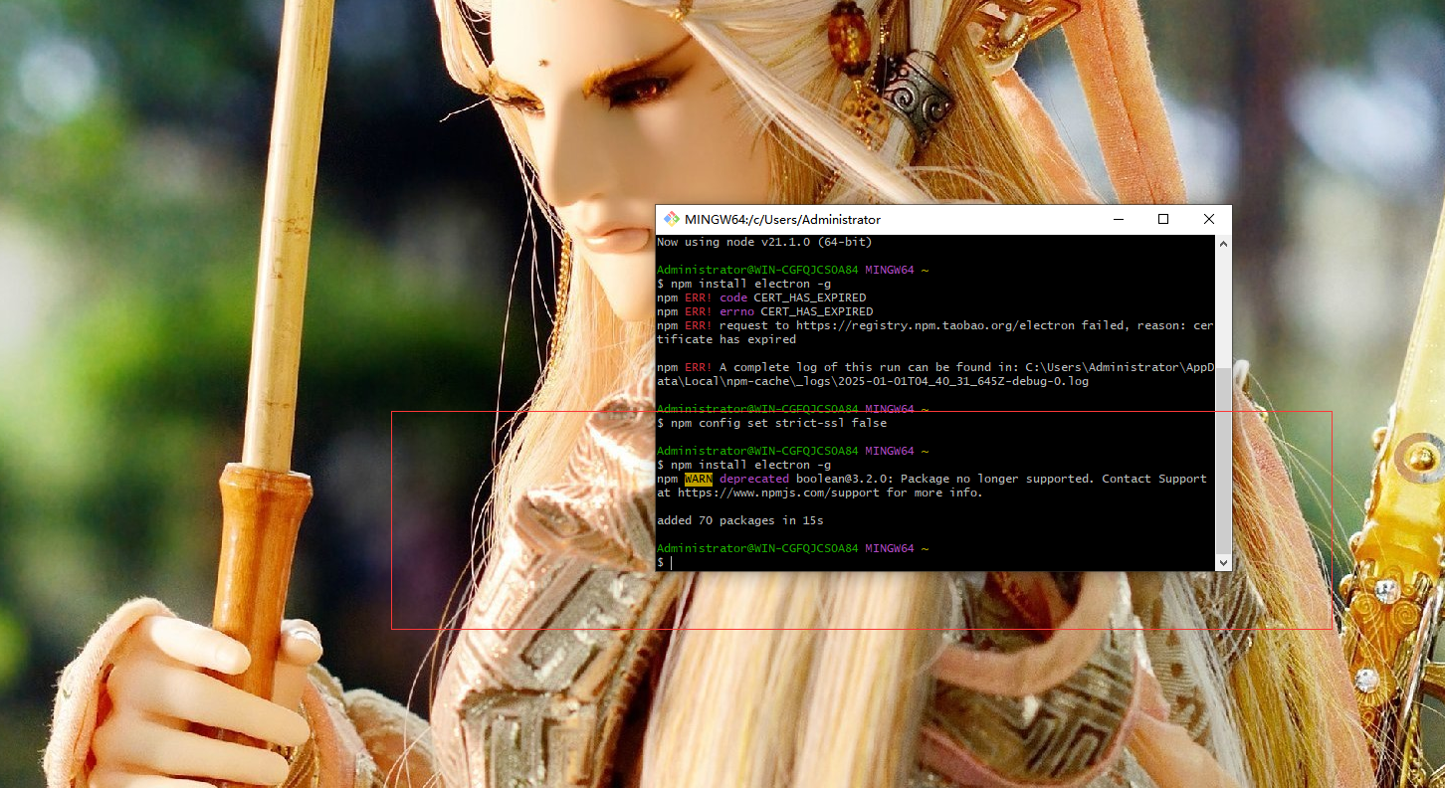Click the MINGW64:/c/Users/Administrator window title

pyautogui.click(x=783, y=219)
